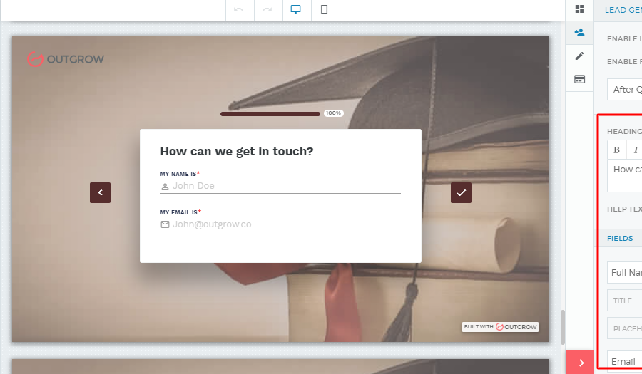Open the Full Name field type dropdown
Screen dimensions: 642x374
click(625, 273)
